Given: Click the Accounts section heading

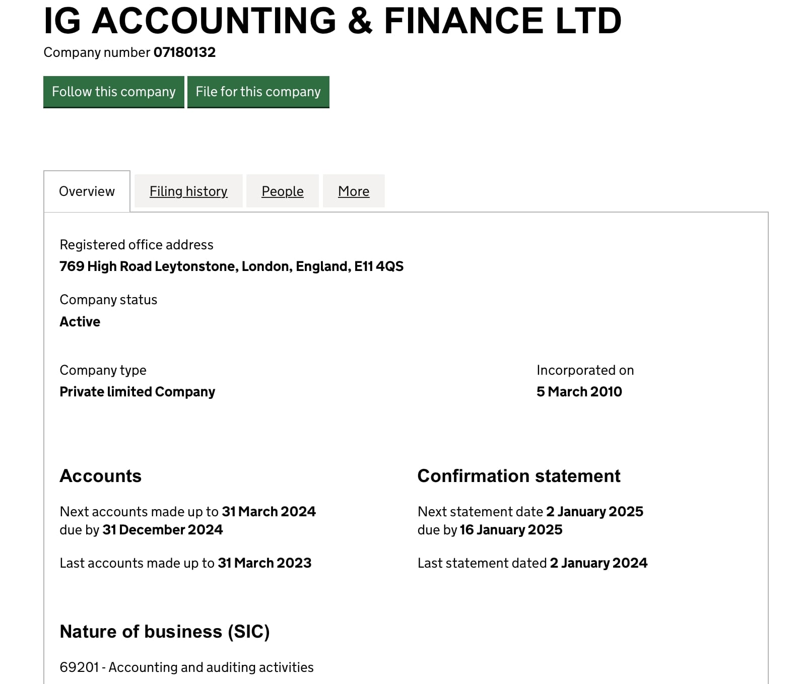Looking at the screenshot, I should tap(100, 476).
